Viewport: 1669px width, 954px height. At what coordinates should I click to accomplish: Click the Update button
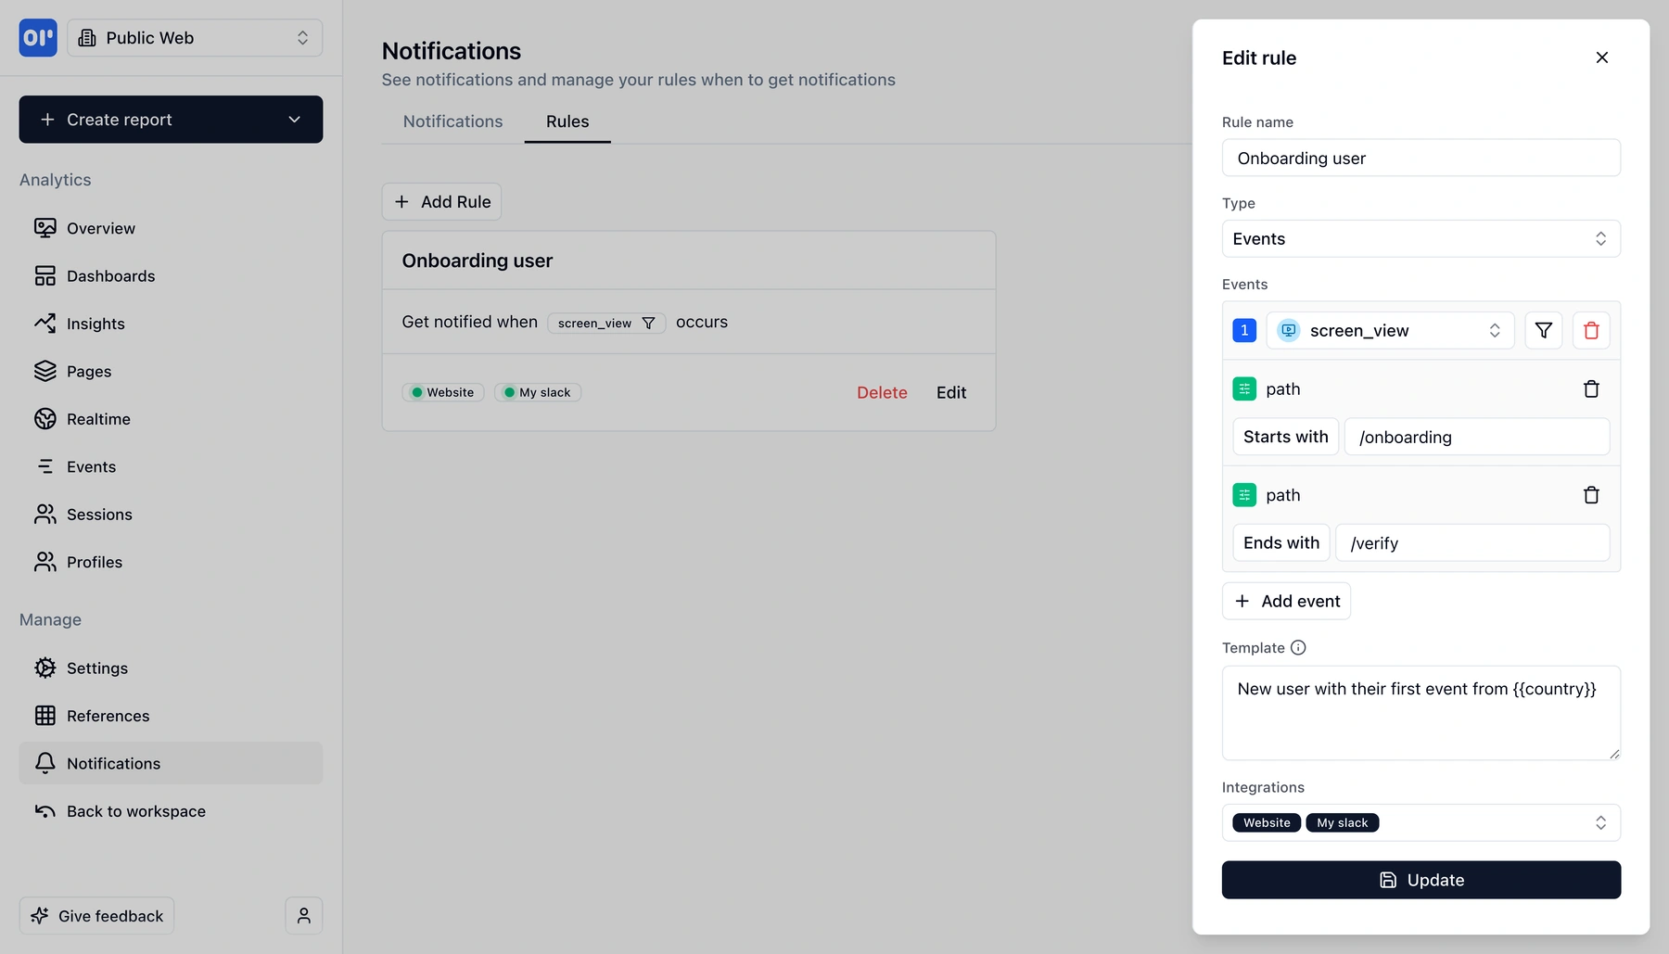pos(1421,879)
